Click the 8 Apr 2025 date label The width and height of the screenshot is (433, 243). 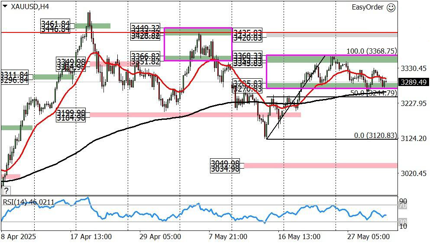point(19,237)
